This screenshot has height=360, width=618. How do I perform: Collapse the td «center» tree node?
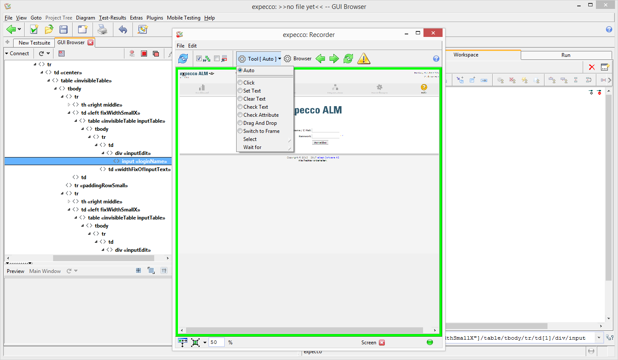[42, 73]
